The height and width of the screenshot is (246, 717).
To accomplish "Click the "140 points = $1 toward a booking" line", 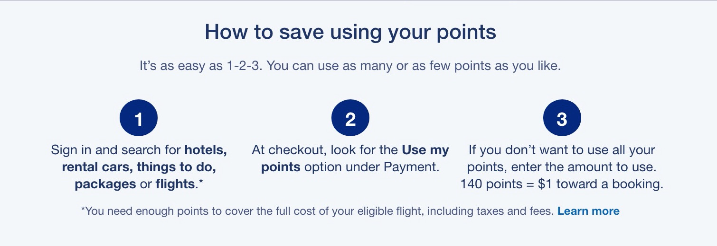I will (562, 184).
